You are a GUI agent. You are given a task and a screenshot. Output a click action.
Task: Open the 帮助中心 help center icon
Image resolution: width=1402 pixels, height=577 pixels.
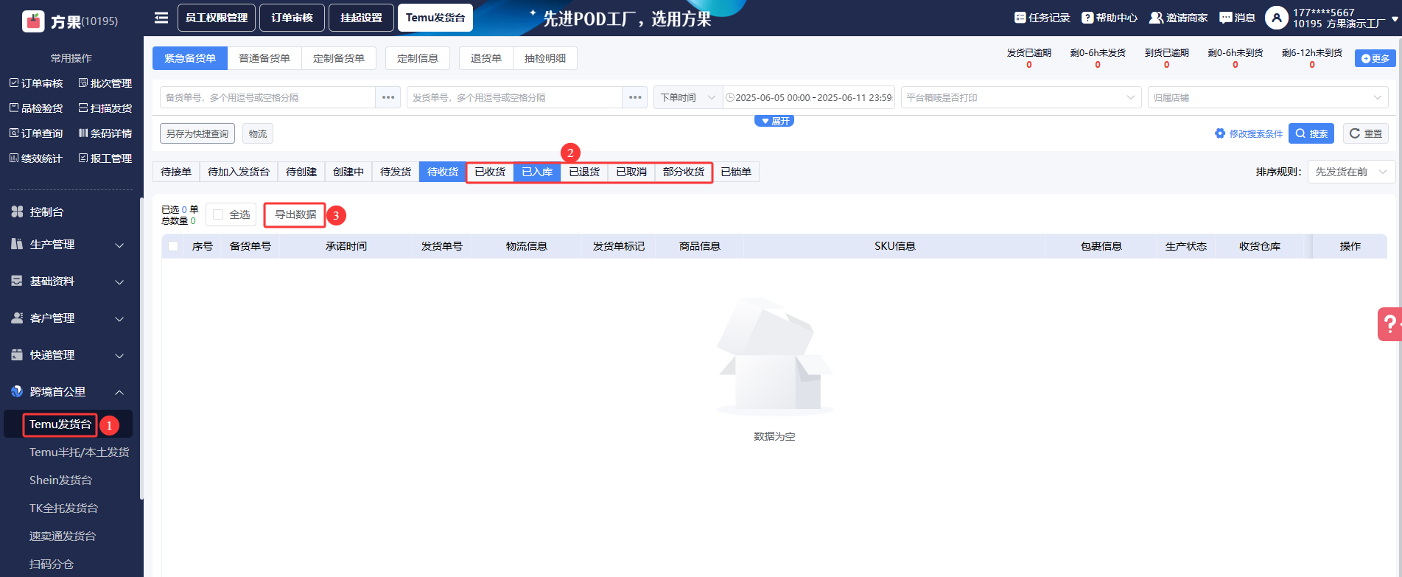pos(1087,18)
